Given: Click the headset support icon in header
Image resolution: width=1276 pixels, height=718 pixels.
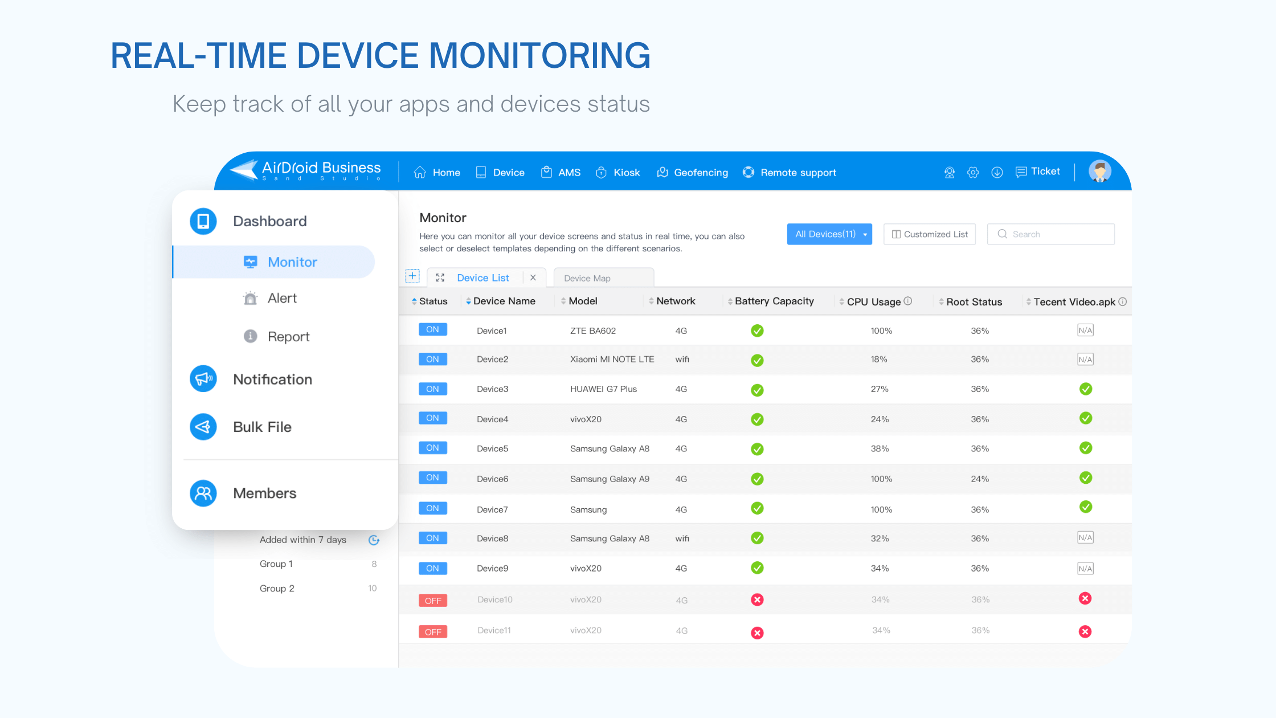Looking at the screenshot, I should [949, 172].
